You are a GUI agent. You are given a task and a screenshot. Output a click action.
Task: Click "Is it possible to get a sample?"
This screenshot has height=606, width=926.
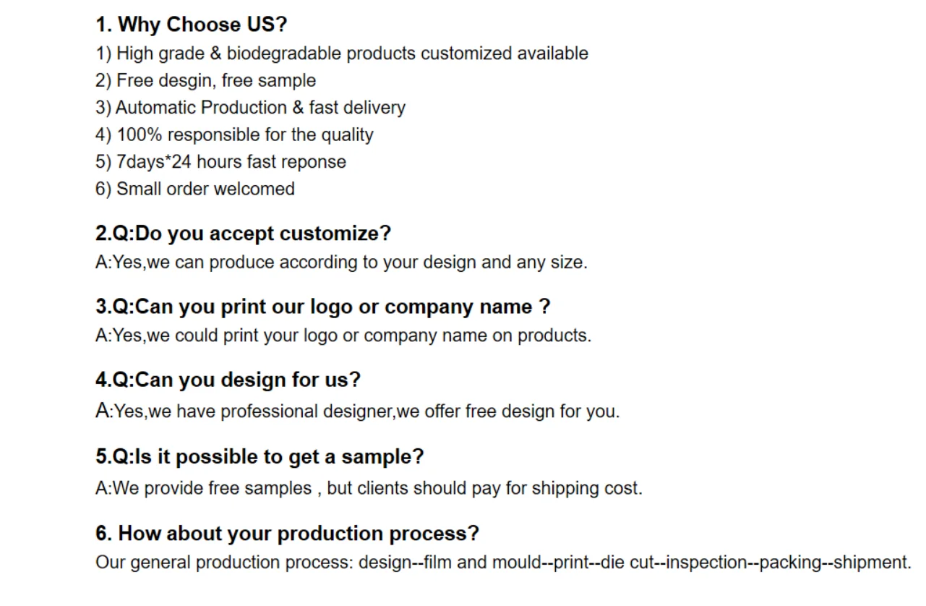[260, 457]
